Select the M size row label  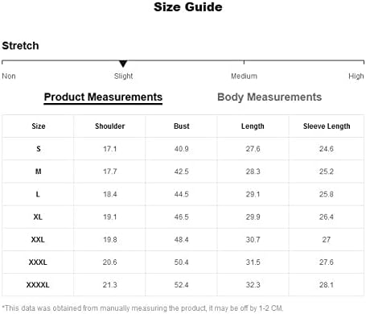coord(39,171)
